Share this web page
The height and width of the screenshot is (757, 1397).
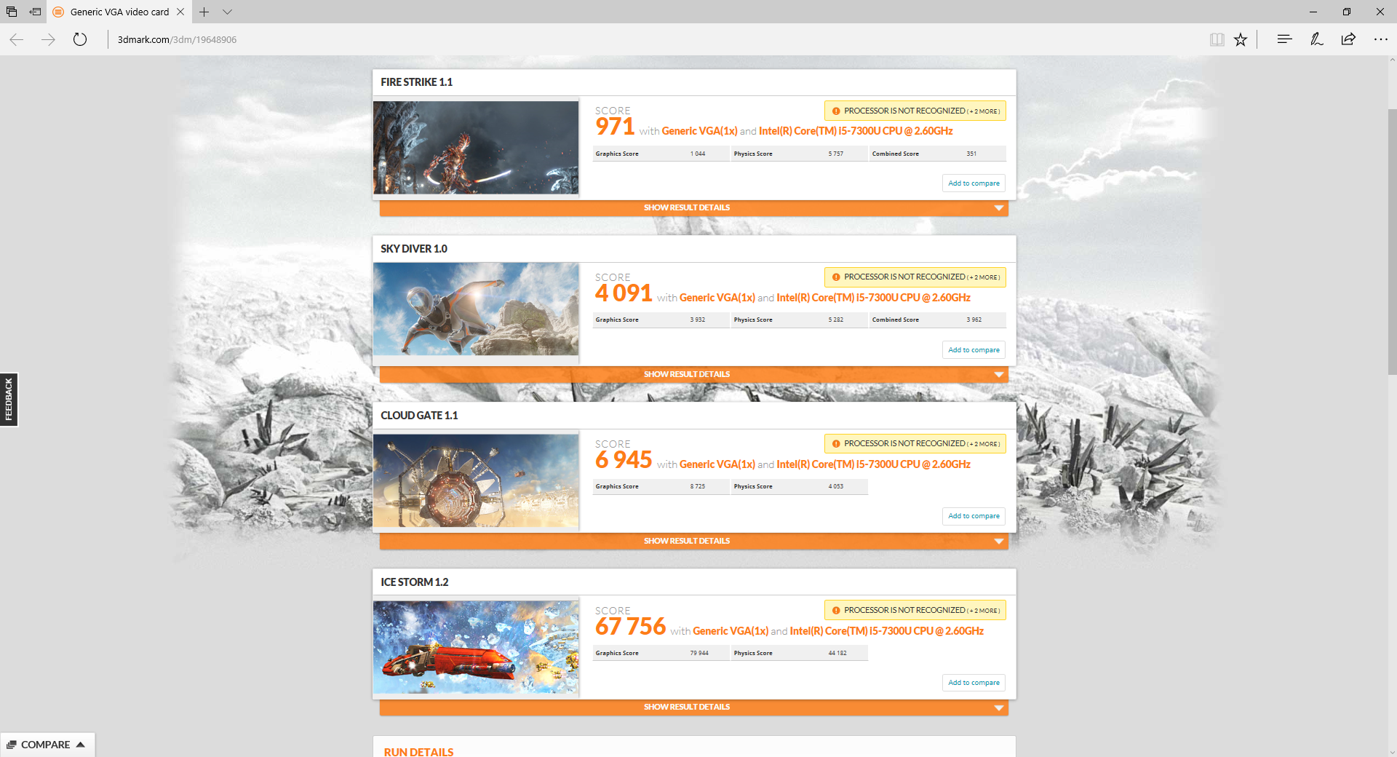point(1348,39)
